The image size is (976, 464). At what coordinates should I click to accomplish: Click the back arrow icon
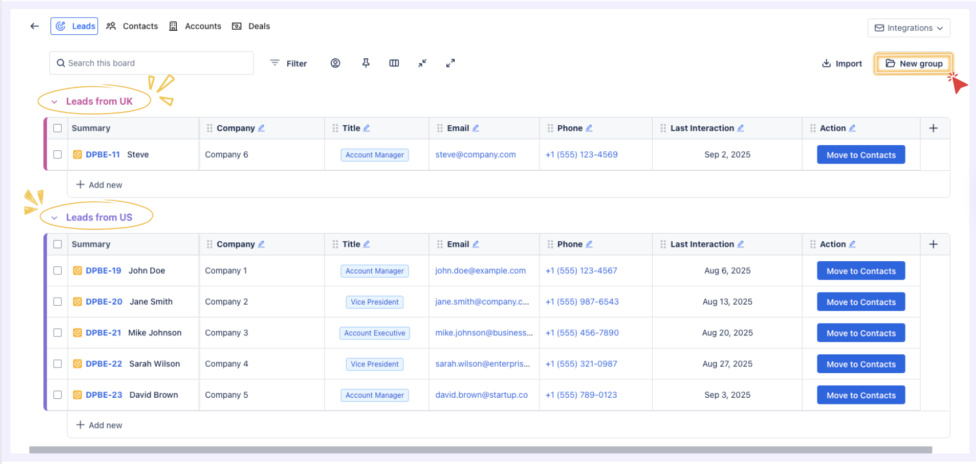pos(35,26)
